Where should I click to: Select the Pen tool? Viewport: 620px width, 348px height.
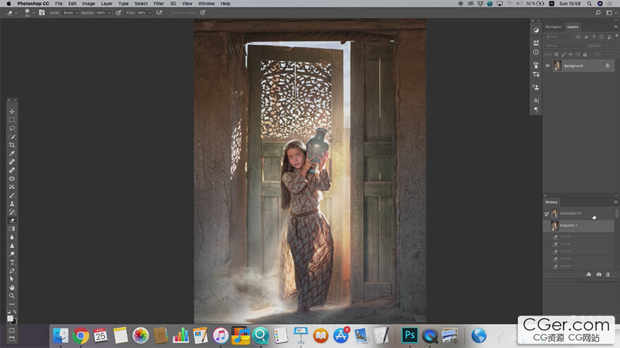pyautogui.click(x=12, y=271)
